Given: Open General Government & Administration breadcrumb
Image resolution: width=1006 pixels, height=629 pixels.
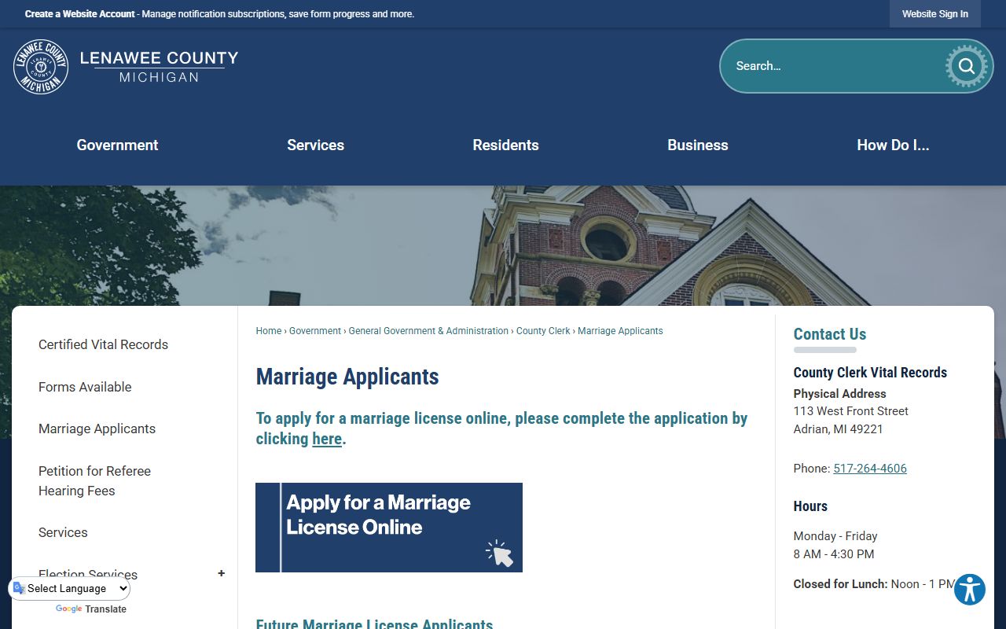Looking at the screenshot, I should click(428, 331).
